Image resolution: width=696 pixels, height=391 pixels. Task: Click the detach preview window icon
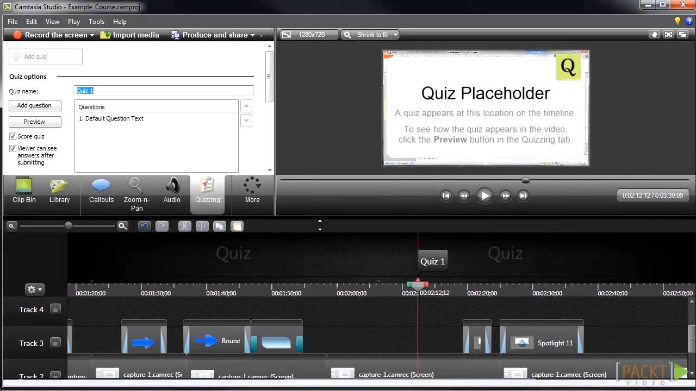pos(683,35)
